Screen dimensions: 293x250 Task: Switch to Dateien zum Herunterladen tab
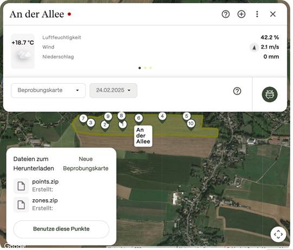pyautogui.click(x=34, y=164)
